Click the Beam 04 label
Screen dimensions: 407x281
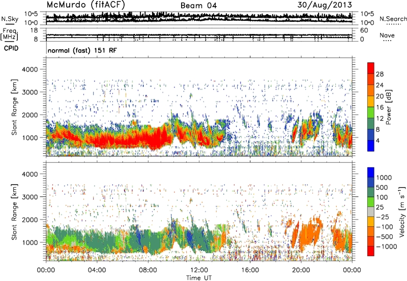click(198, 6)
